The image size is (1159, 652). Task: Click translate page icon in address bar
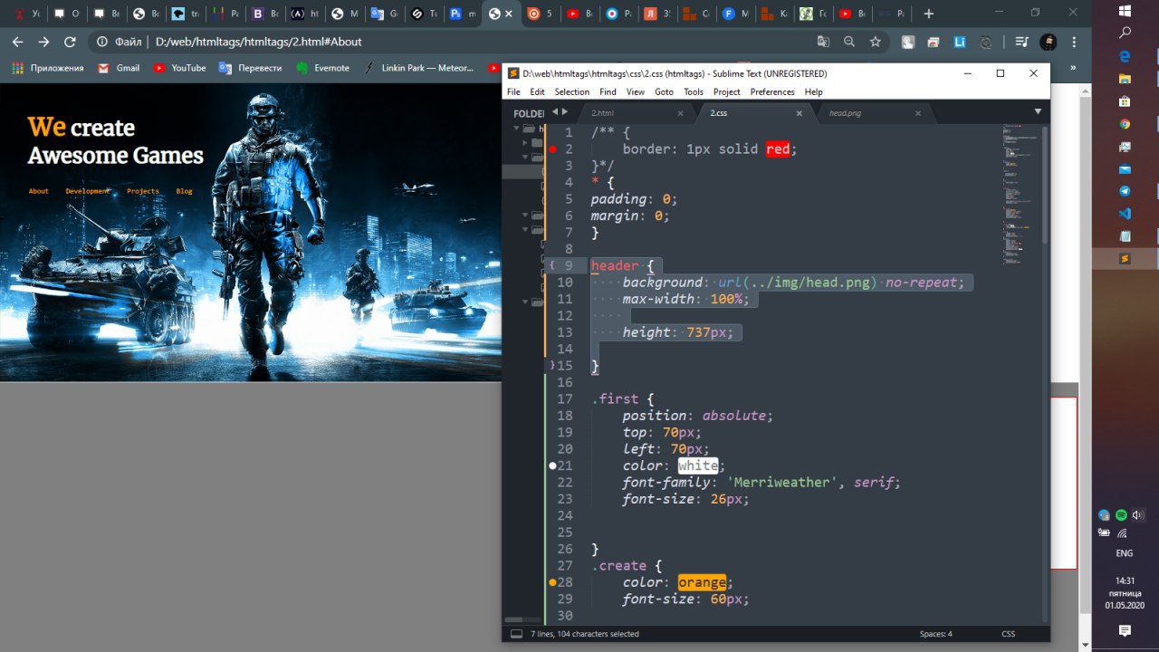(x=822, y=42)
